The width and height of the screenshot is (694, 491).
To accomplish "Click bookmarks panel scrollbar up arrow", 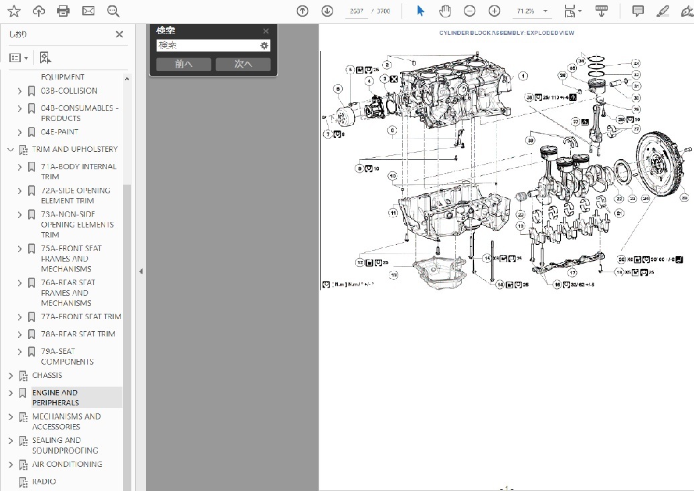I will pos(127,79).
